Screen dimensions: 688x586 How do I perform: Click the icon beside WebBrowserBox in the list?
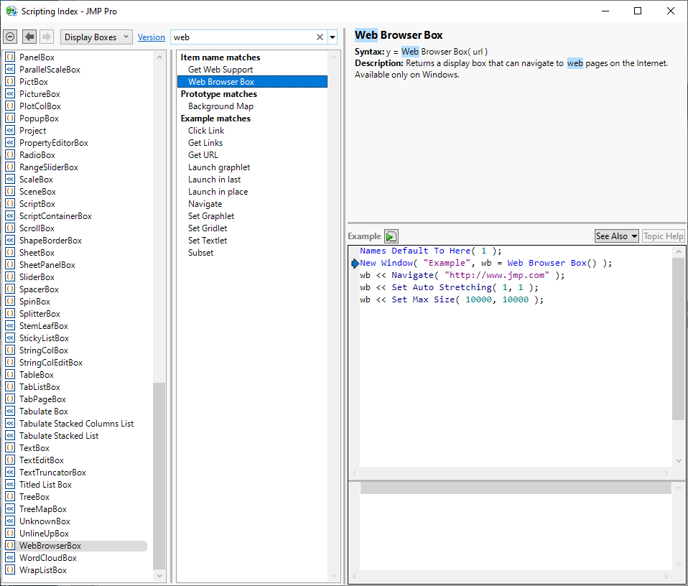coord(10,546)
